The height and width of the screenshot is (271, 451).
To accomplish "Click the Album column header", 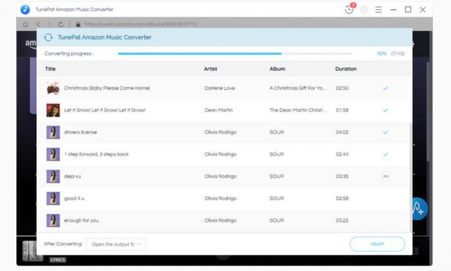I will (277, 69).
